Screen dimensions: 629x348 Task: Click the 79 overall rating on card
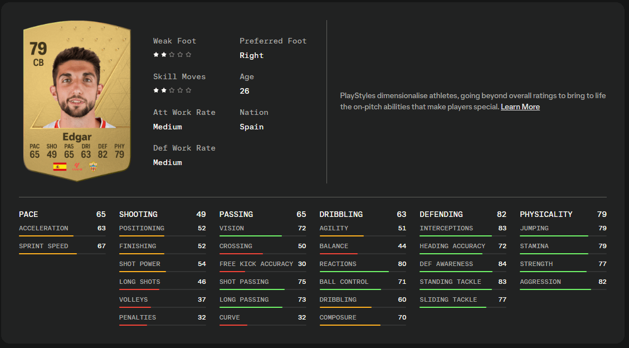[38, 49]
